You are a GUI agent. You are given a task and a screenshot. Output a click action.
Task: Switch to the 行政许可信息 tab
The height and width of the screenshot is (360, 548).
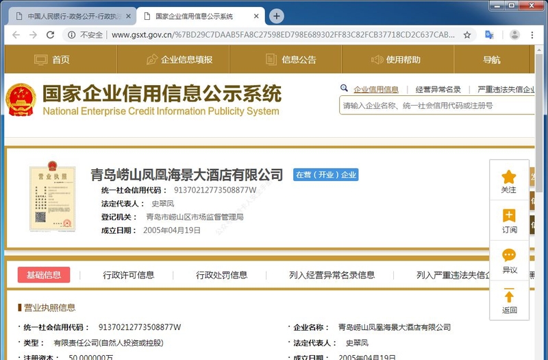point(128,275)
